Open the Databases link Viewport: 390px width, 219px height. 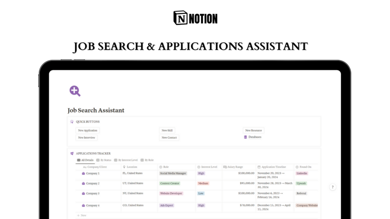(253, 137)
